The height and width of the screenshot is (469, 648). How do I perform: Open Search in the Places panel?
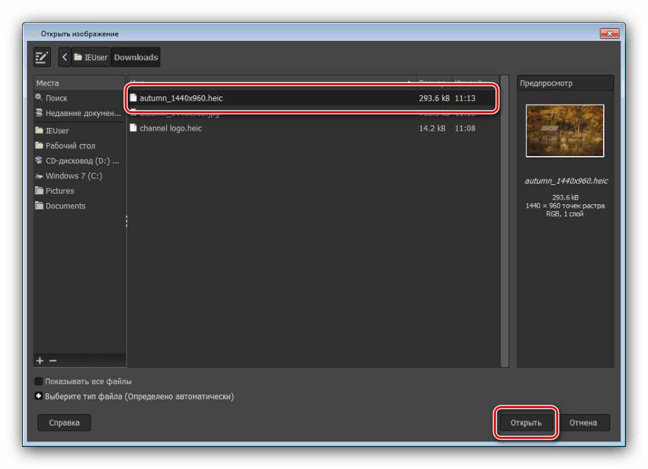click(x=79, y=98)
